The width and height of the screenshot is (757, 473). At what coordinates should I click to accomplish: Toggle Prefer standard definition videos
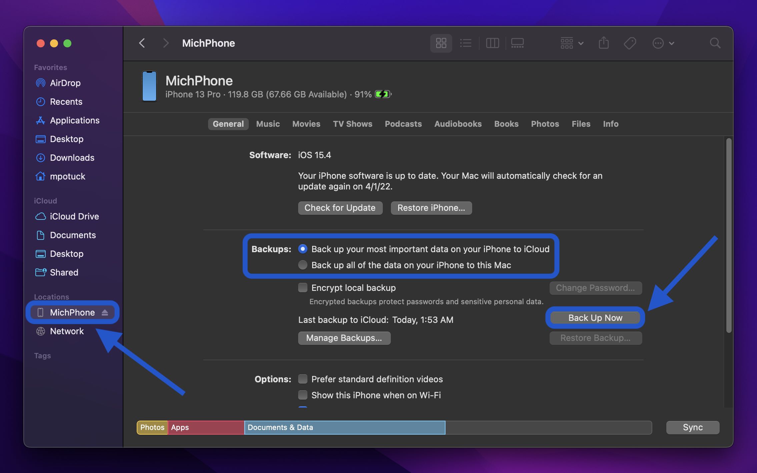[303, 379]
